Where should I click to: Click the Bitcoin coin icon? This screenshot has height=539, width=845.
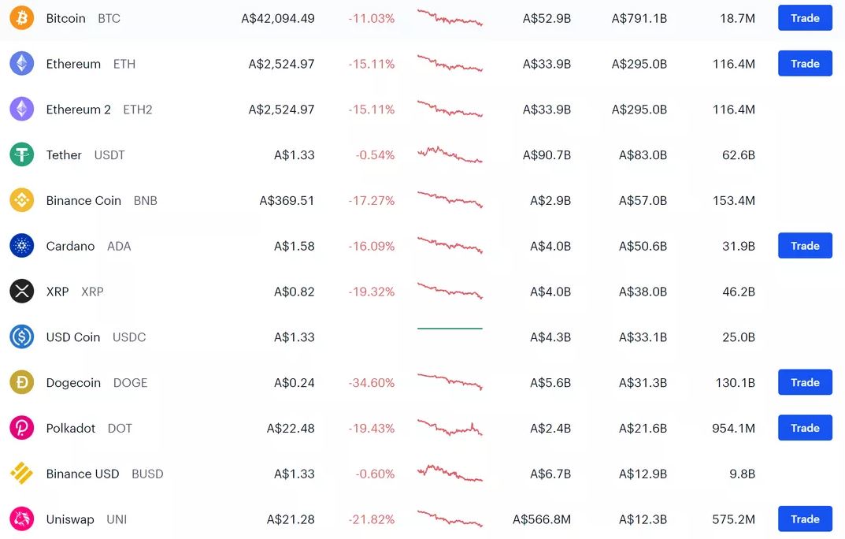point(22,18)
